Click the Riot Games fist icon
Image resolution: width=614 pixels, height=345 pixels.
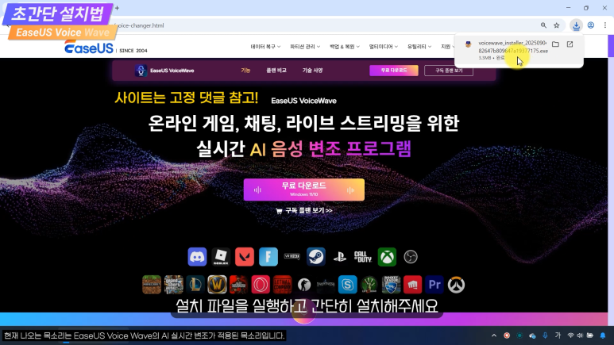(413, 285)
